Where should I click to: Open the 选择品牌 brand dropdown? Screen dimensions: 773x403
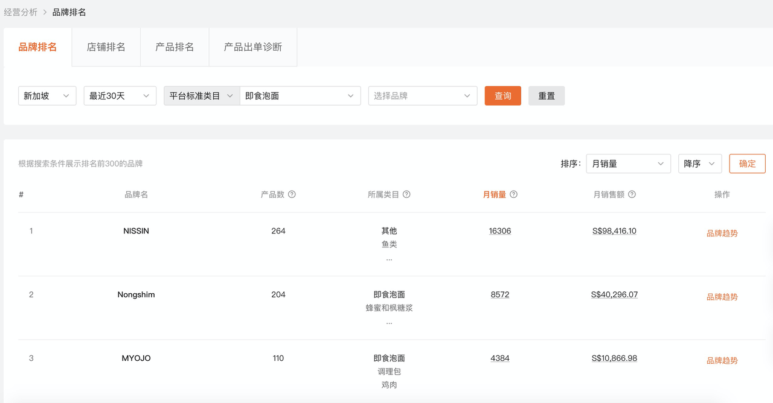click(423, 96)
